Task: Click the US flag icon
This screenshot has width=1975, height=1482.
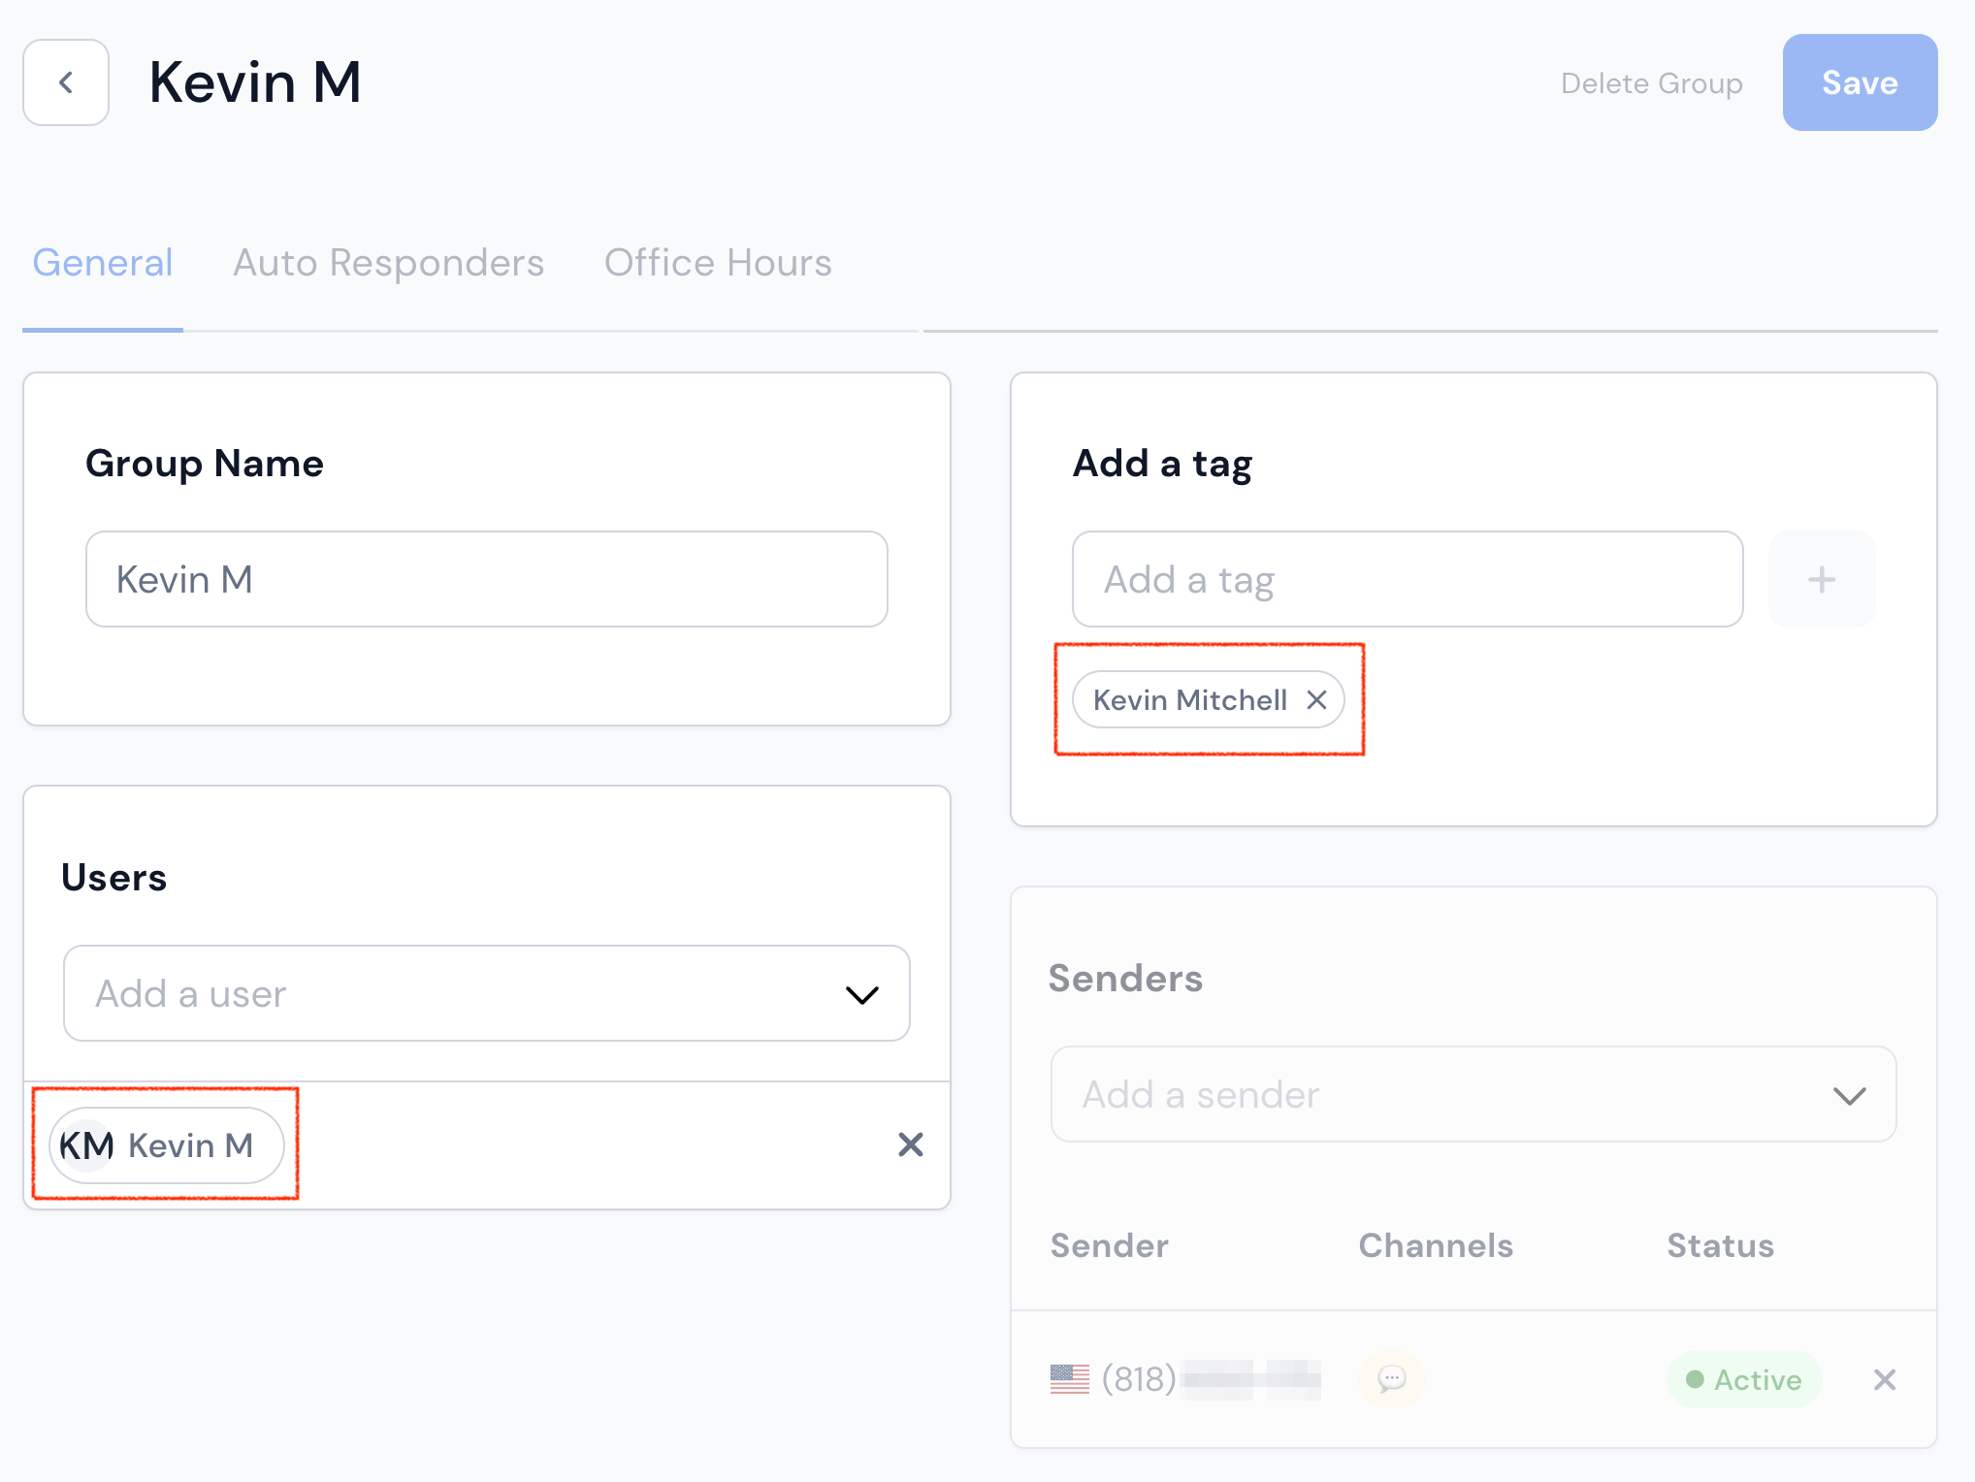Action: 1069,1379
